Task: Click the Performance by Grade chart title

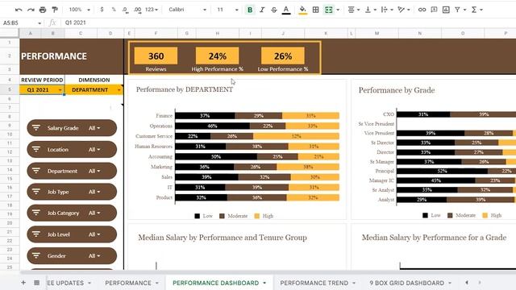Action: click(397, 90)
